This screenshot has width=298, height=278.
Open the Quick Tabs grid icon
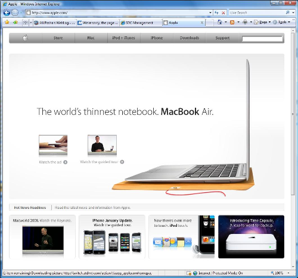[x=26, y=23]
